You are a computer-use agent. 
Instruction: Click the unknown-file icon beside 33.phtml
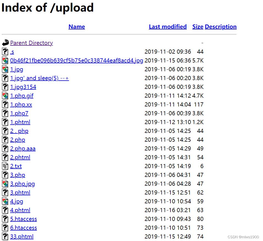[x=5, y=236]
